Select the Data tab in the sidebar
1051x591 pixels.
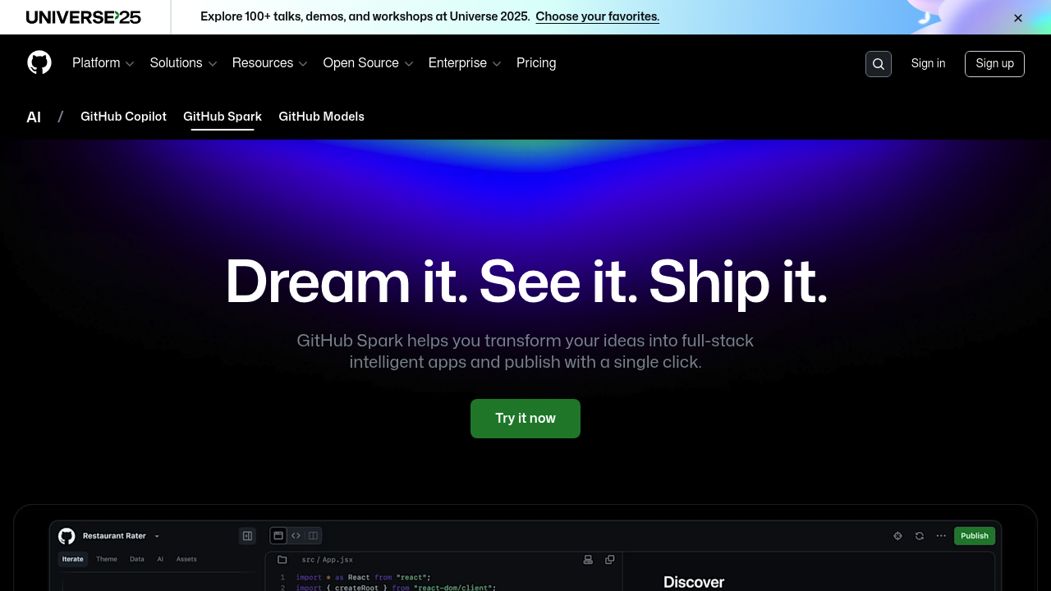click(x=136, y=559)
